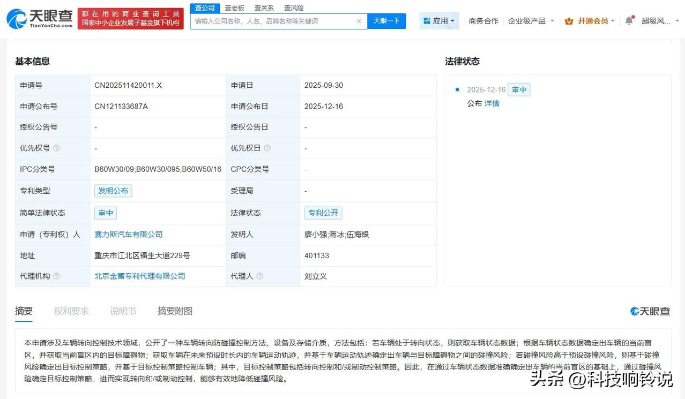Viewport: 685px width, 399px height.
Task: Click the postal code 401133
Action: (x=316, y=255)
